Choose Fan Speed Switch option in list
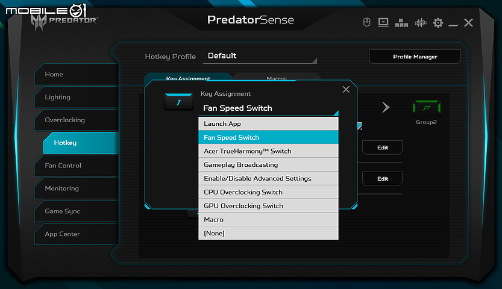This screenshot has width=502, height=289. [x=268, y=137]
